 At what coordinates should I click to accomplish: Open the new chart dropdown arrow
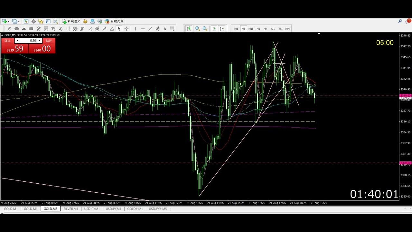pos(8,21)
